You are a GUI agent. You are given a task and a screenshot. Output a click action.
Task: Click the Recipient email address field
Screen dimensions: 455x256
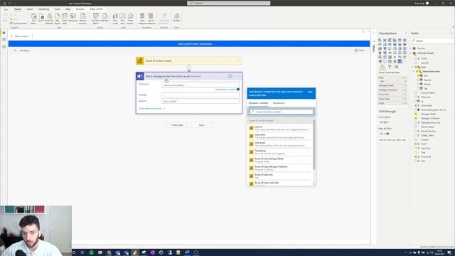[x=200, y=85]
